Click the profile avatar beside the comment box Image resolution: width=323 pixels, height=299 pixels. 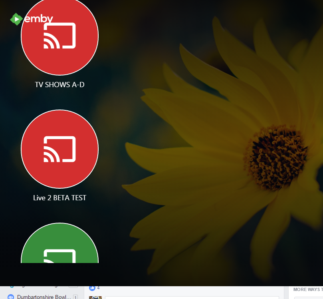(x=95, y=297)
